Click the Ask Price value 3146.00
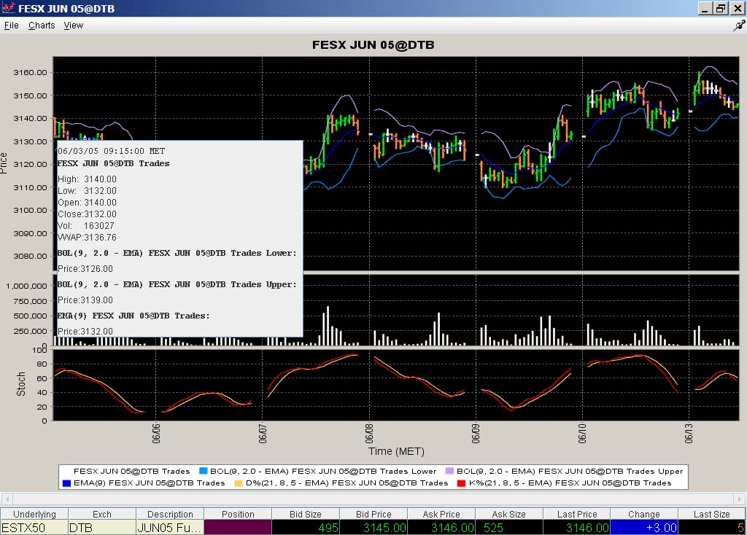This screenshot has width=747, height=535. [x=441, y=527]
